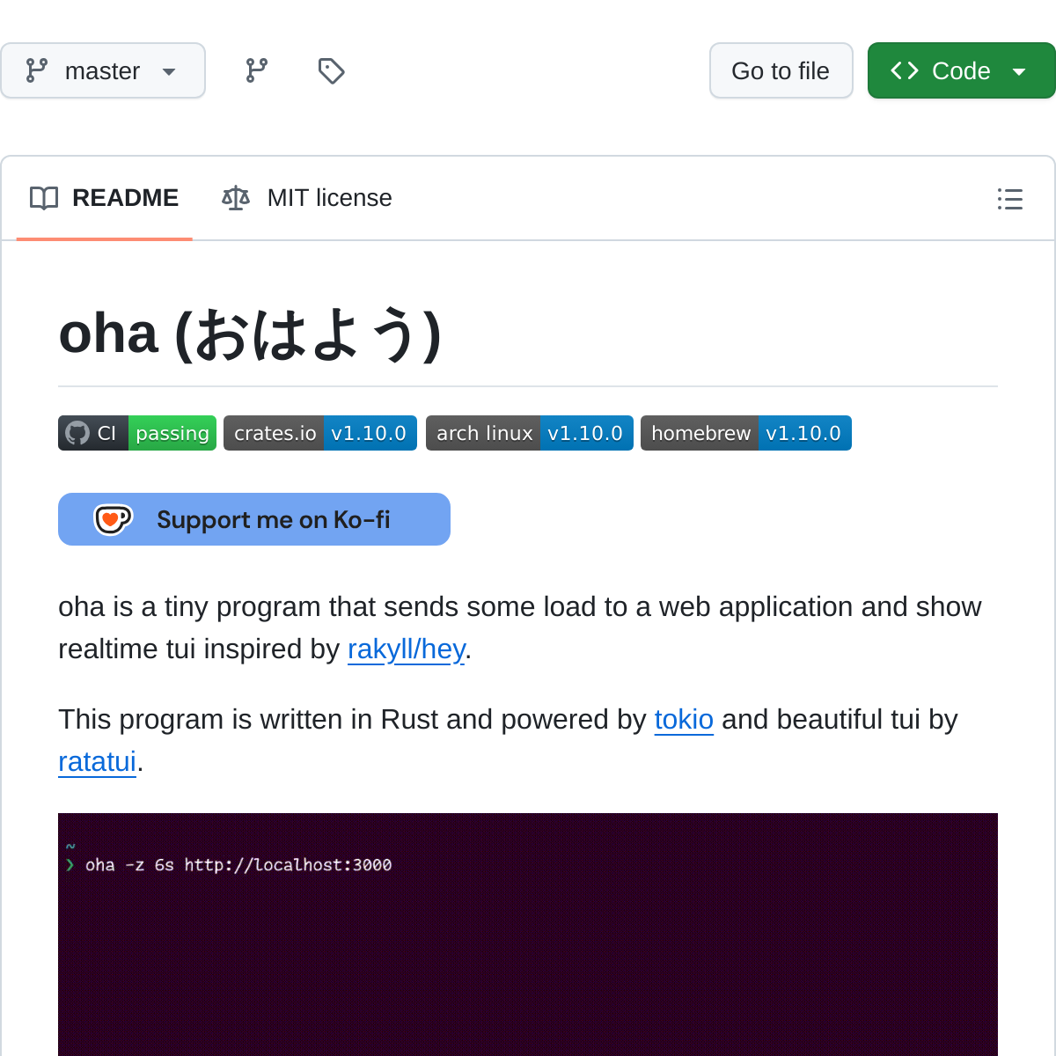The width and height of the screenshot is (1056, 1056).
Task: Open the arch linux version badge
Action: click(530, 433)
